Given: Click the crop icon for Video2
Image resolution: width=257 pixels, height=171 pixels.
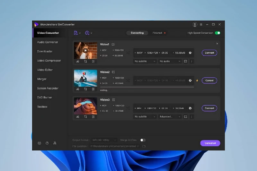Looking at the screenshot, I should pyautogui.click(x=85, y=89).
